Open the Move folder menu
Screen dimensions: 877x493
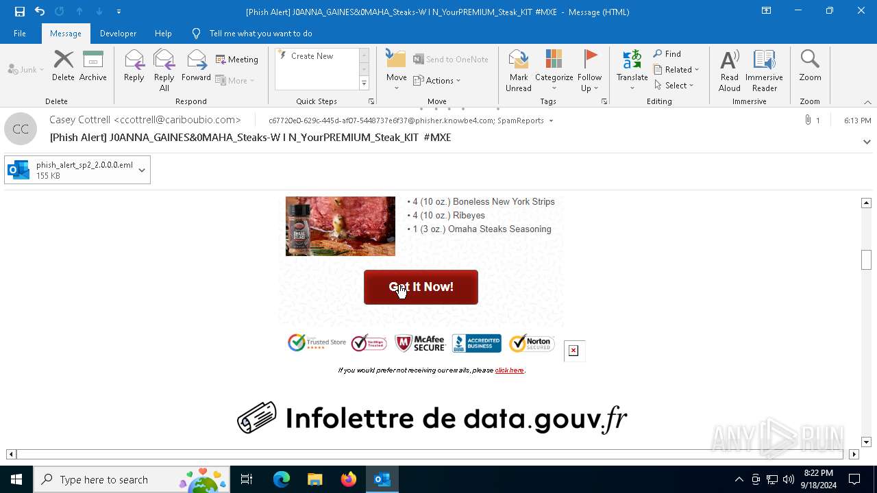pos(396,71)
